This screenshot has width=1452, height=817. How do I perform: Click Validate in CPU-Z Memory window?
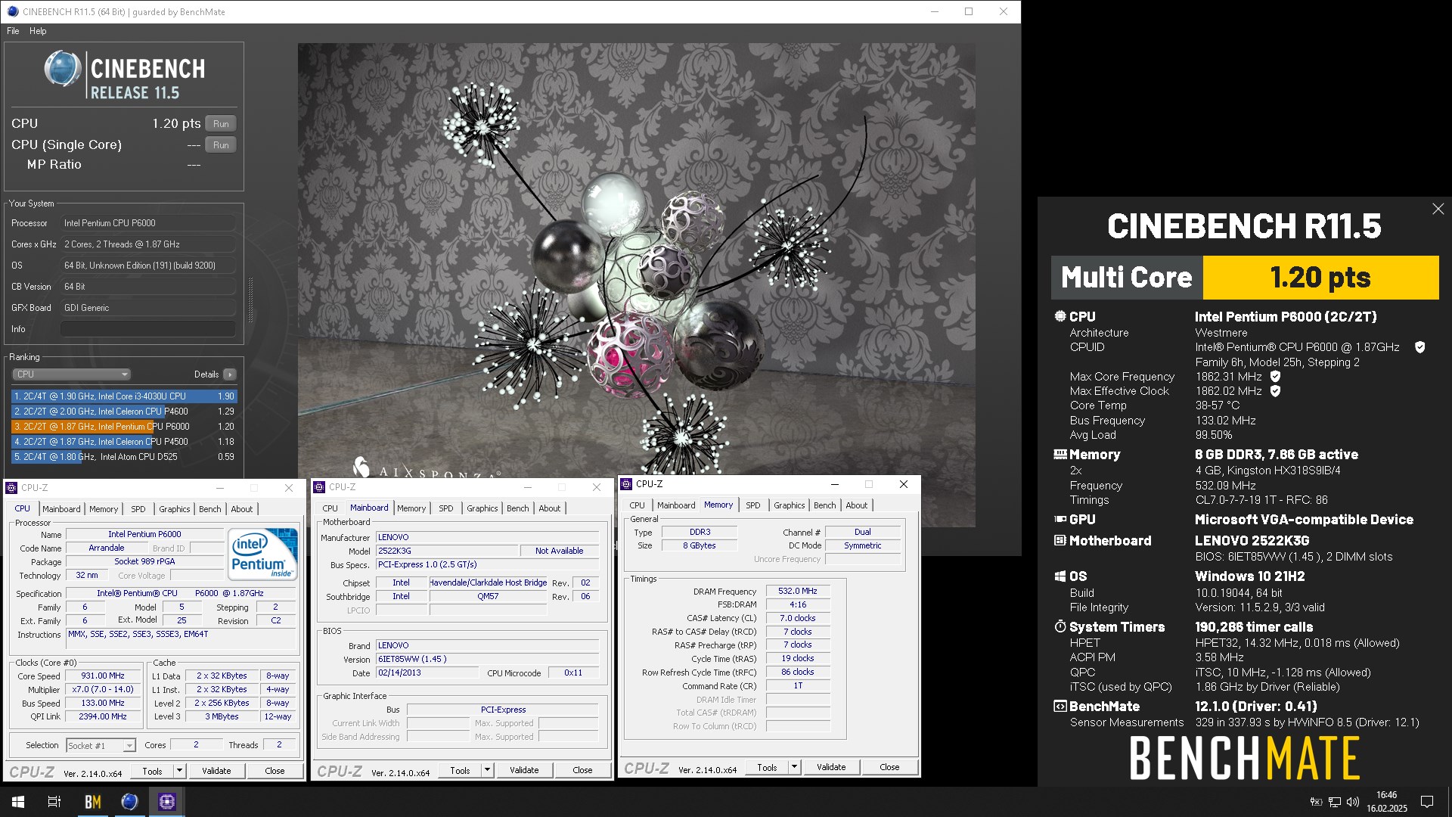pyautogui.click(x=831, y=767)
